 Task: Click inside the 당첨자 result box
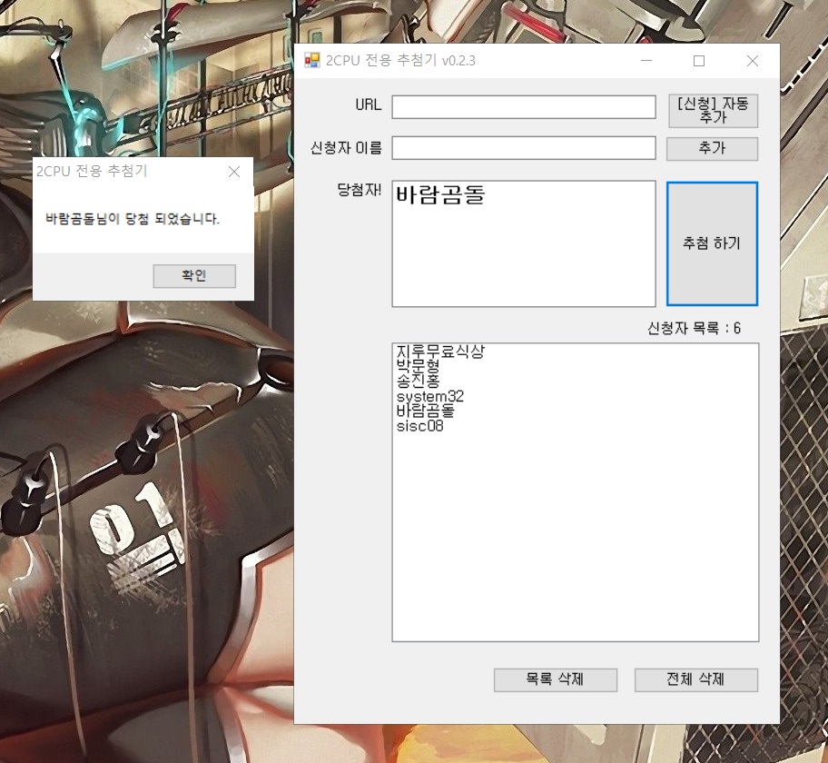(524, 243)
